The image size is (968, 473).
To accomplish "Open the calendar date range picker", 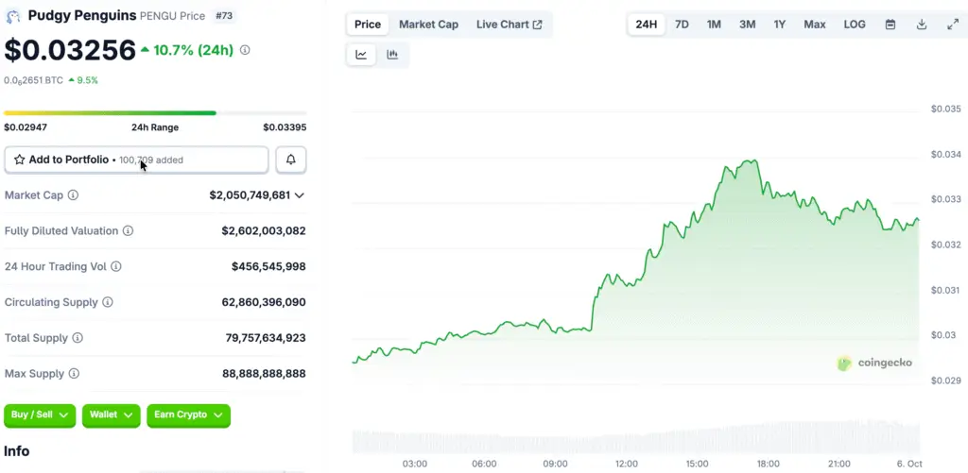I will point(890,25).
